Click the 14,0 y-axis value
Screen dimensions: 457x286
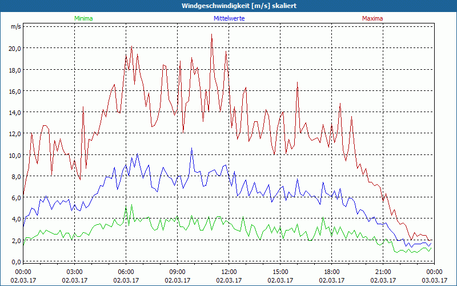(15, 113)
